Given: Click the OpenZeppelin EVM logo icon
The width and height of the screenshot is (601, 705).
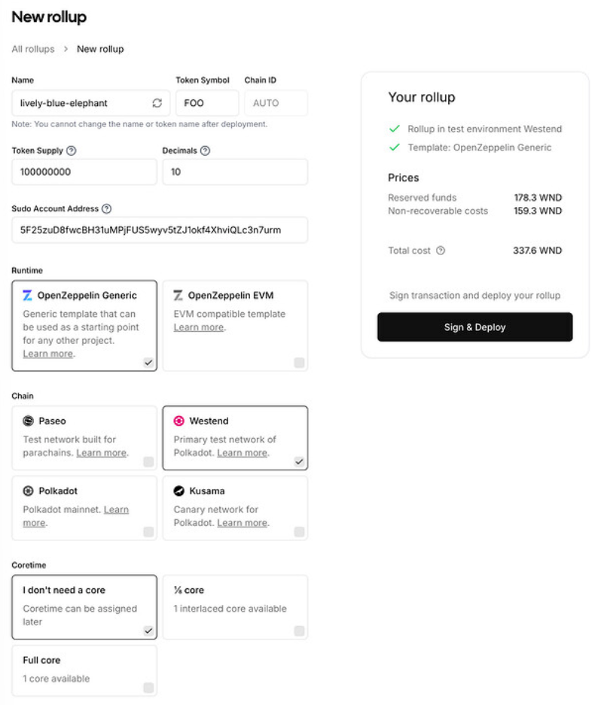Looking at the screenshot, I should click(x=178, y=296).
